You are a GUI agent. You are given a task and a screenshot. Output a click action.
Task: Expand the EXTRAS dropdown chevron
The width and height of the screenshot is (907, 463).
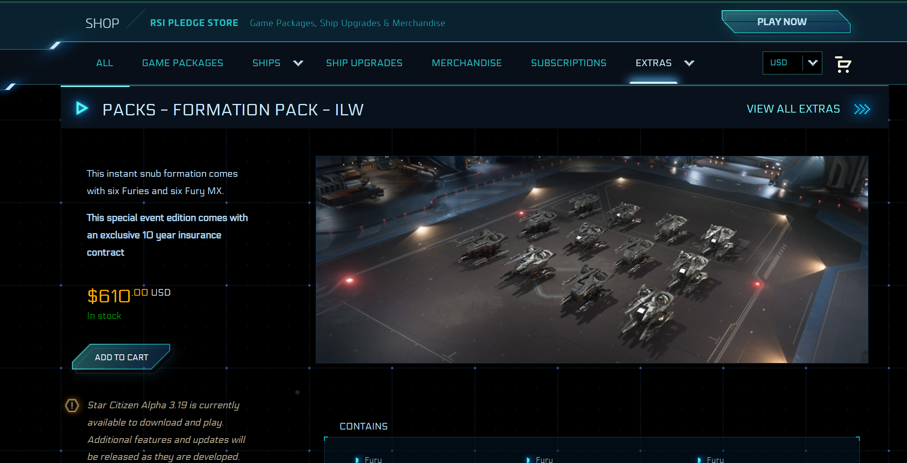pyautogui.click(x=689, y=63)
